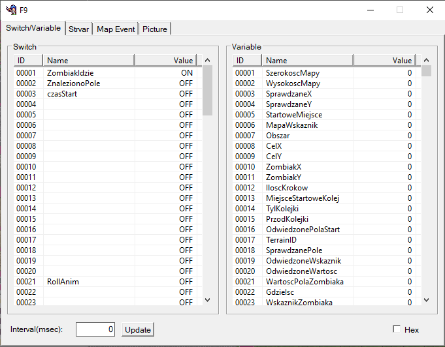This screenshot has height=347, width=445.
Task: Select variable SzerokoscMapy
Action: point(327,73)
